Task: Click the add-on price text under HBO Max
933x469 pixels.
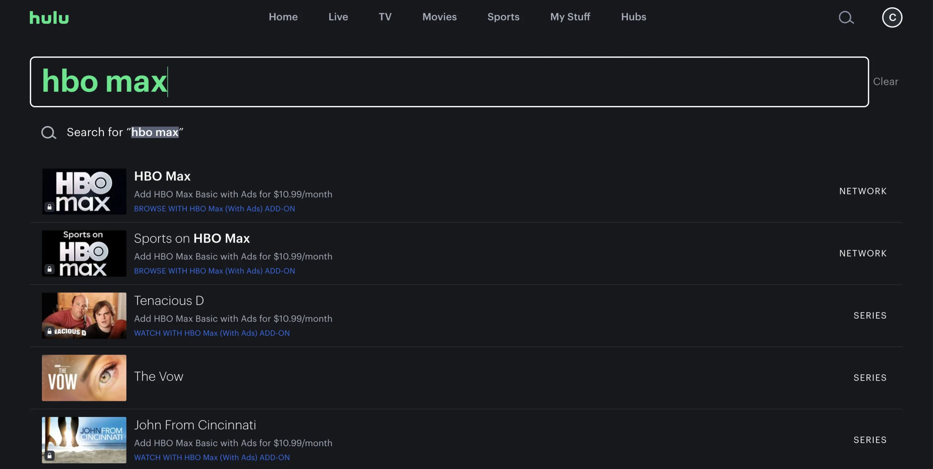Action: coord(233,194)
